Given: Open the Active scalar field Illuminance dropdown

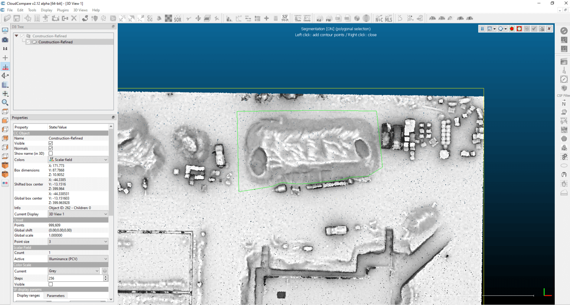Looking at the screenshot, I should tap(78, 259).
